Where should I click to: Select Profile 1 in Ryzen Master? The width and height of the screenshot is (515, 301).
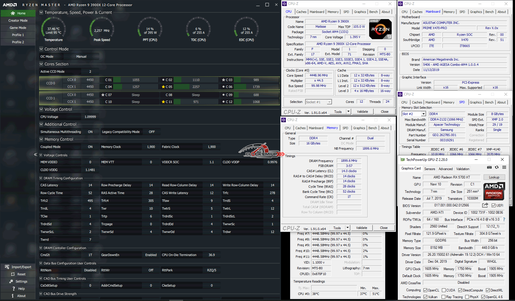18,35
